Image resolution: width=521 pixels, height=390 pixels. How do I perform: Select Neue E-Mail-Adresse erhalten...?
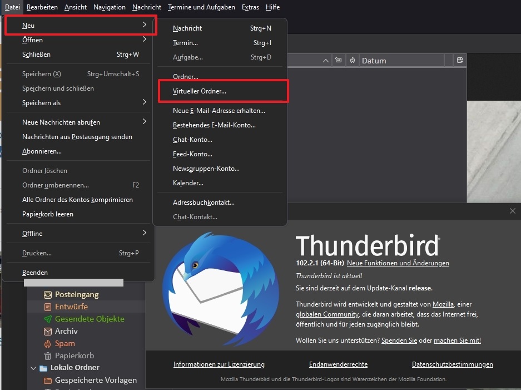coord(220,111)
